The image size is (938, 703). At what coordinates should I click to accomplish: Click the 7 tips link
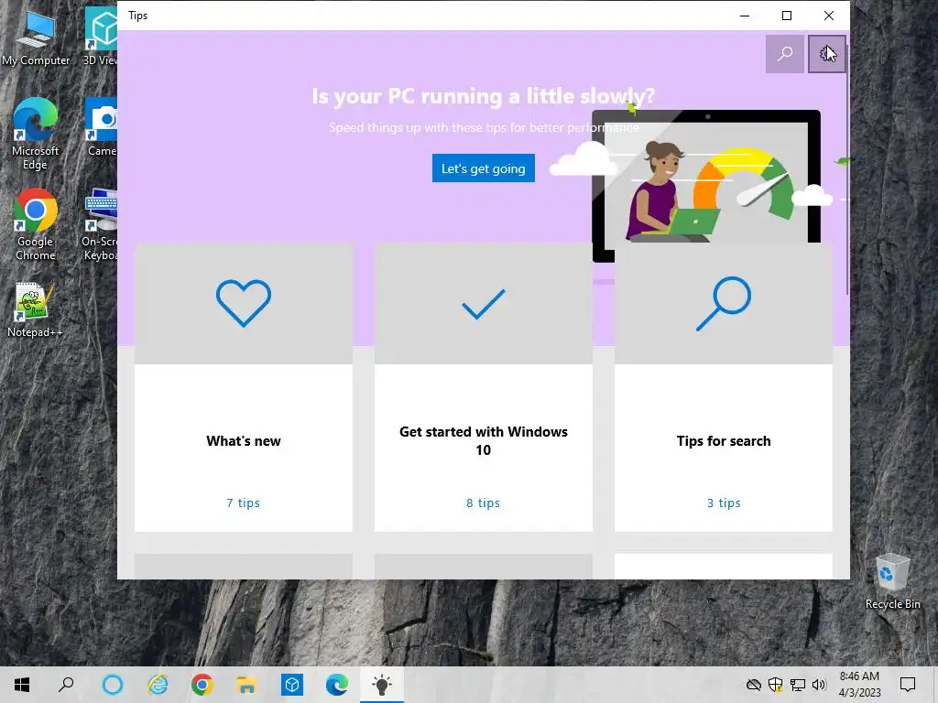point(244,503)
